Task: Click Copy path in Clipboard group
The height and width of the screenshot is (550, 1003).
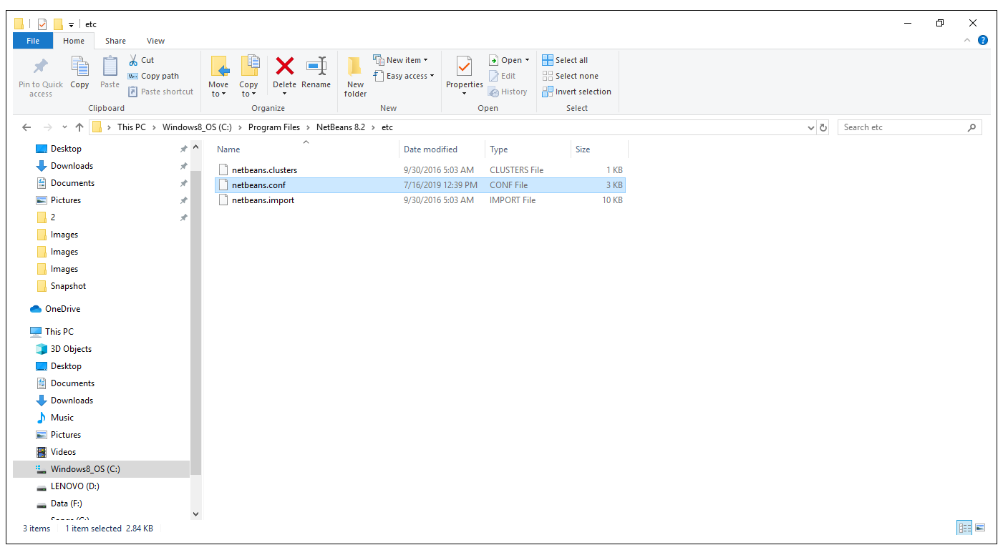Action: click(x=153, y=76)
